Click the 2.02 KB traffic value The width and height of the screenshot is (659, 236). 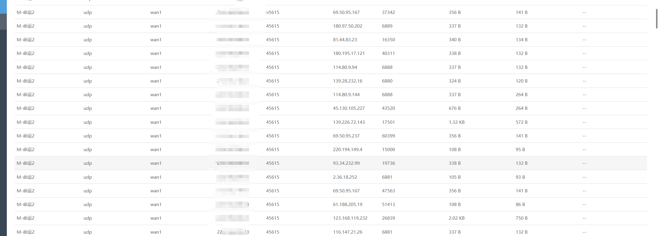tap(457, 218)
